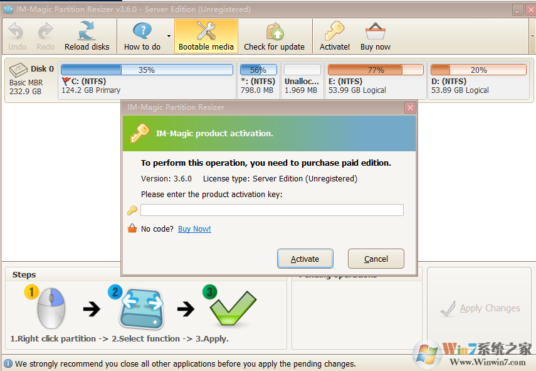Screen dimensions: 536x371
Task: Select the C: (NTFS) 124.2 GB partition
Action: (x=147, y=80)
